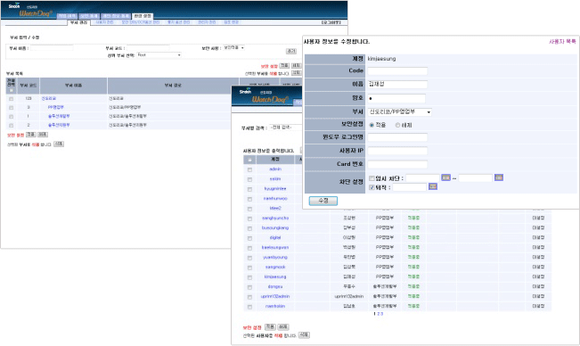Click the WatchDog logo in the user list window
This screenshot has height=346, width=580.
point(270,99)
